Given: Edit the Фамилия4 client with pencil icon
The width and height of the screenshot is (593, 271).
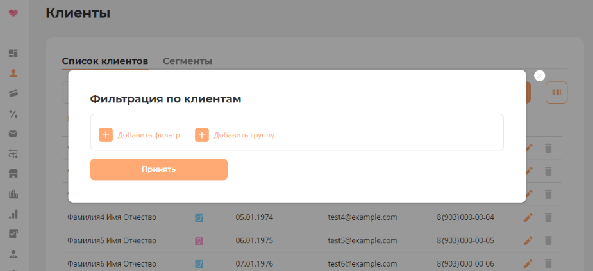Looking at the screenshot, I should (528, 217).
